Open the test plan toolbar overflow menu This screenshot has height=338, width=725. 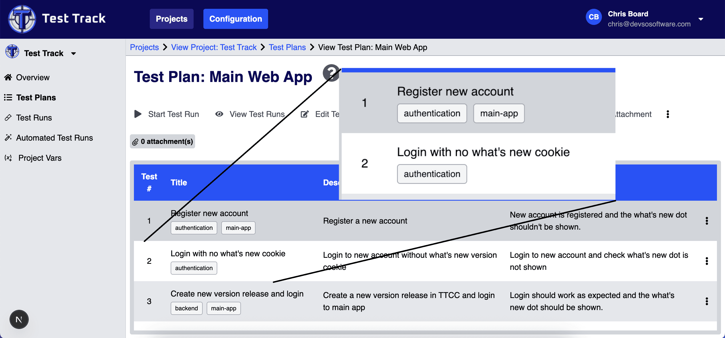(668, 114)
